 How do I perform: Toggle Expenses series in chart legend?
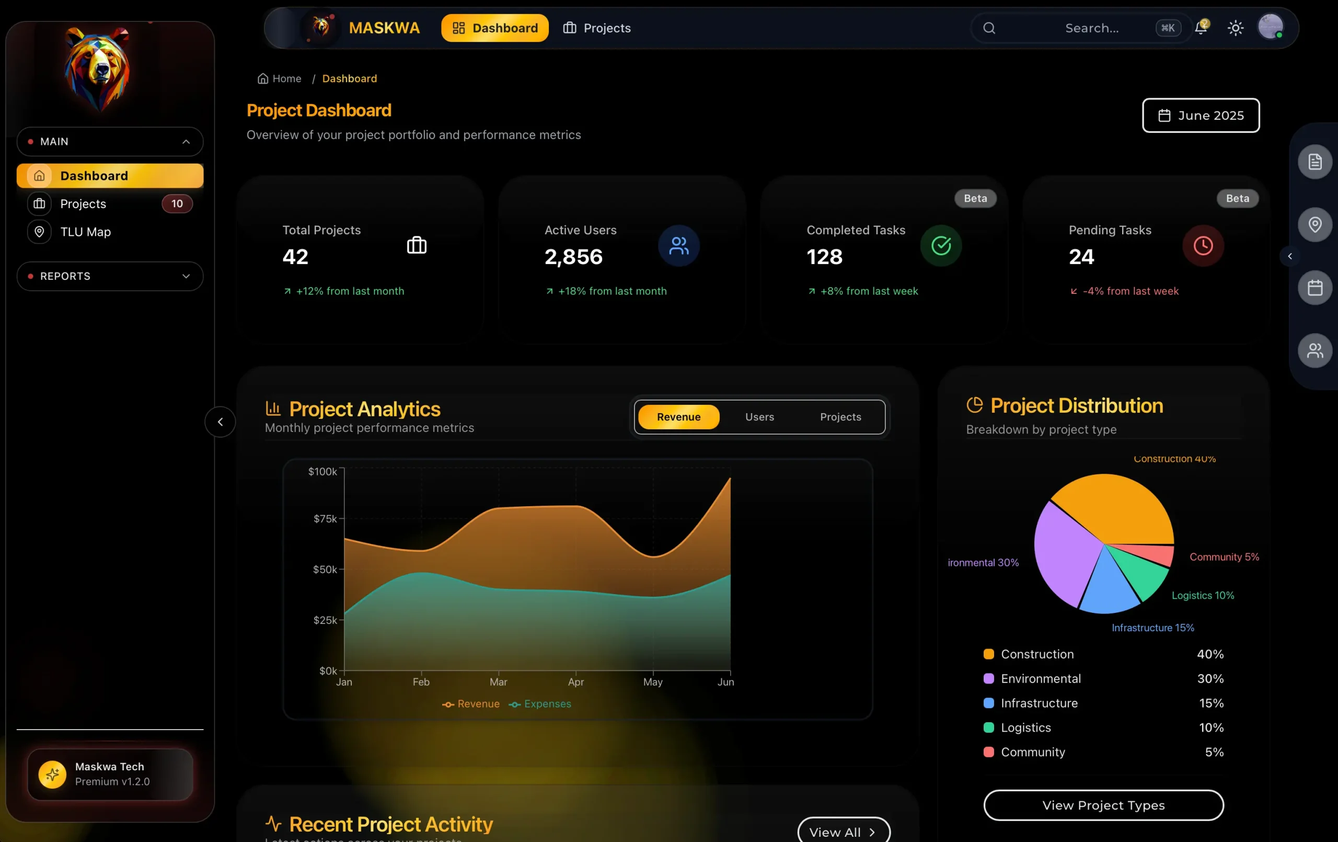click(x=539, y=703)
